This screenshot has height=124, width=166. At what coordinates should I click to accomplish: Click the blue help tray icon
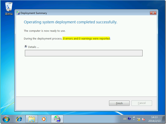pos(129,119)
